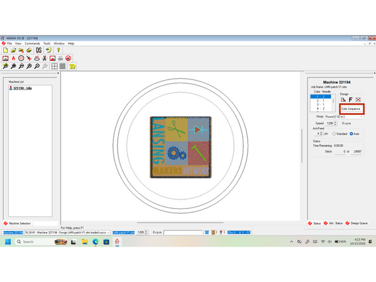Screen dimensions: 376x282
Task: Adjust the Speed 1200 stepper in right panel
Action: coord(335,123)
